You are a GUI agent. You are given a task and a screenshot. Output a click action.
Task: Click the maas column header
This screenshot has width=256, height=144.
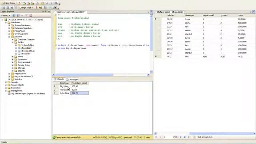click(241, 15)
